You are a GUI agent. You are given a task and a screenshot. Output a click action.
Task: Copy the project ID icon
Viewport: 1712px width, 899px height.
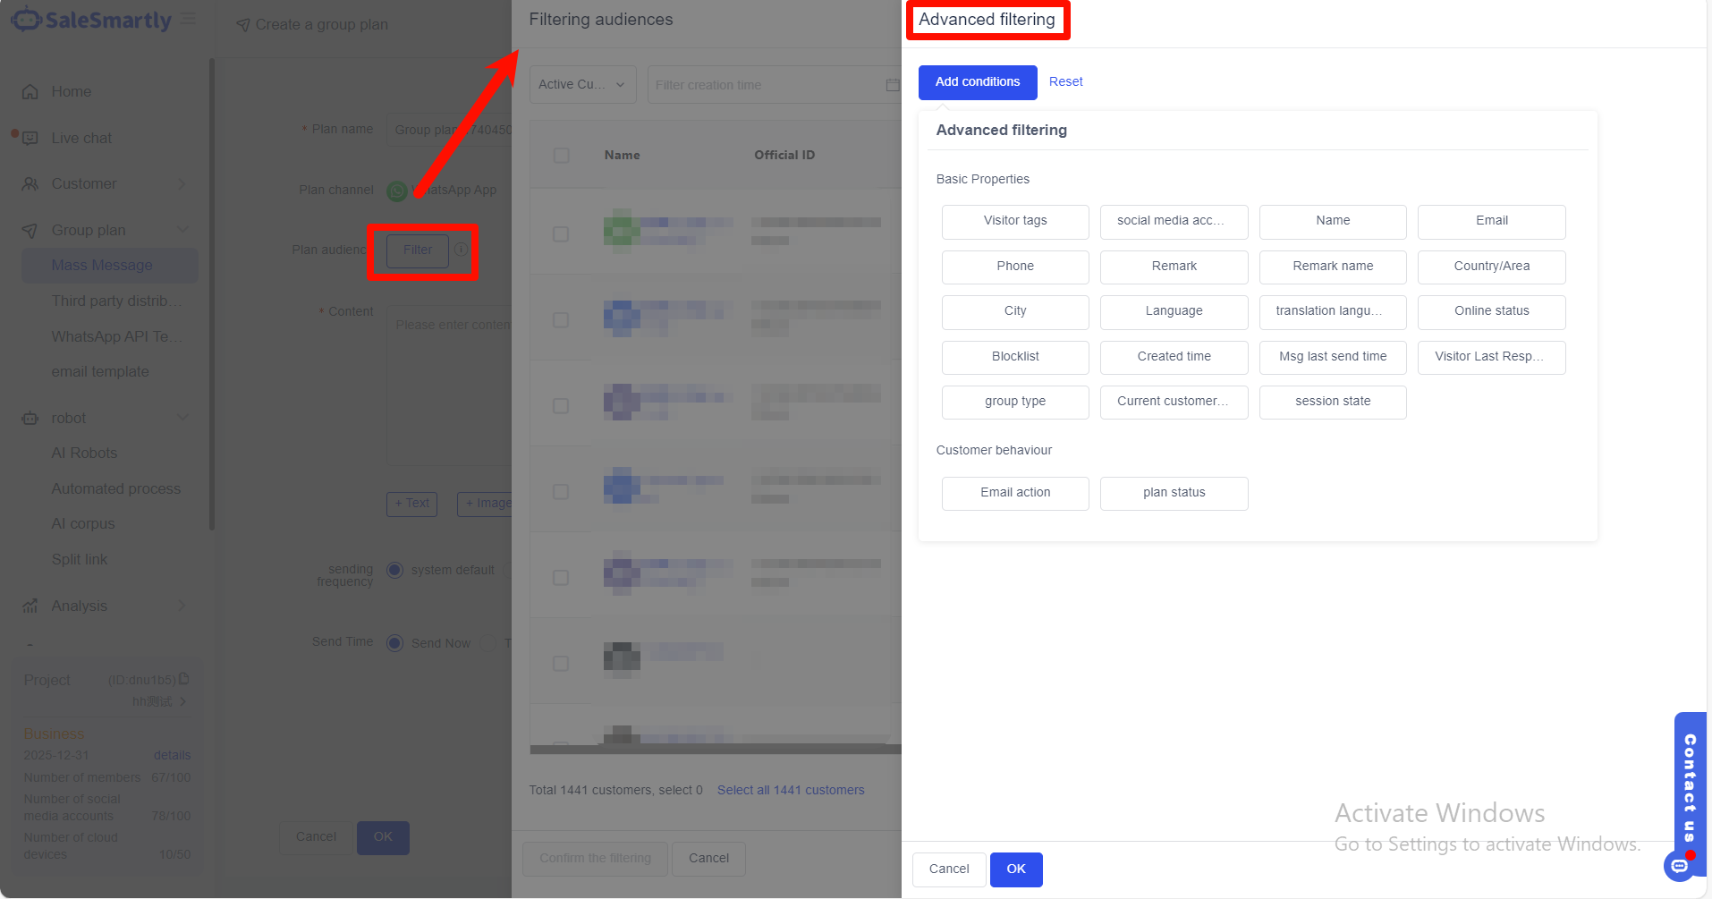point(183,679)
